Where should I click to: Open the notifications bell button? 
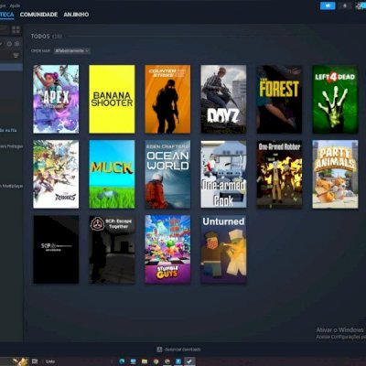coord(345,5)
